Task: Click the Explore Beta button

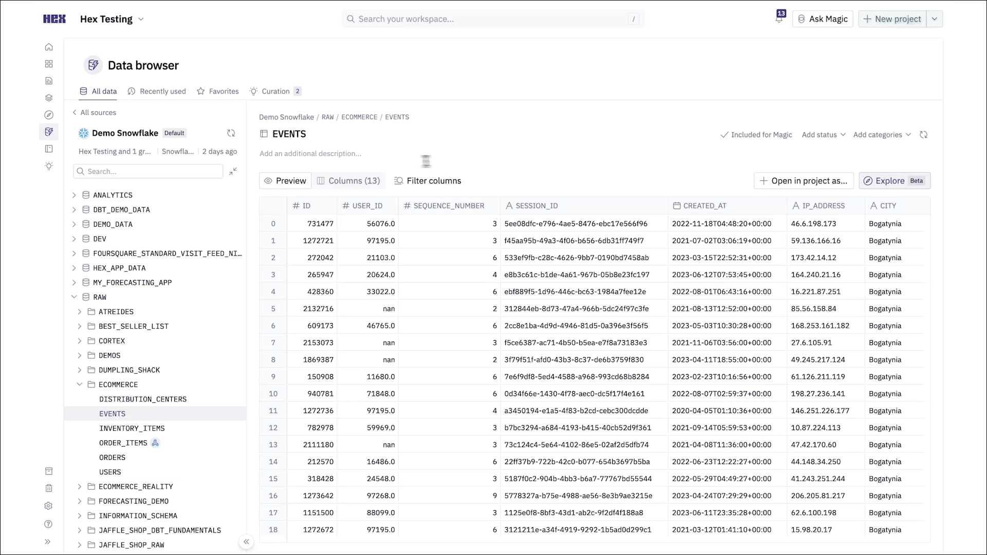Action: 894,181
